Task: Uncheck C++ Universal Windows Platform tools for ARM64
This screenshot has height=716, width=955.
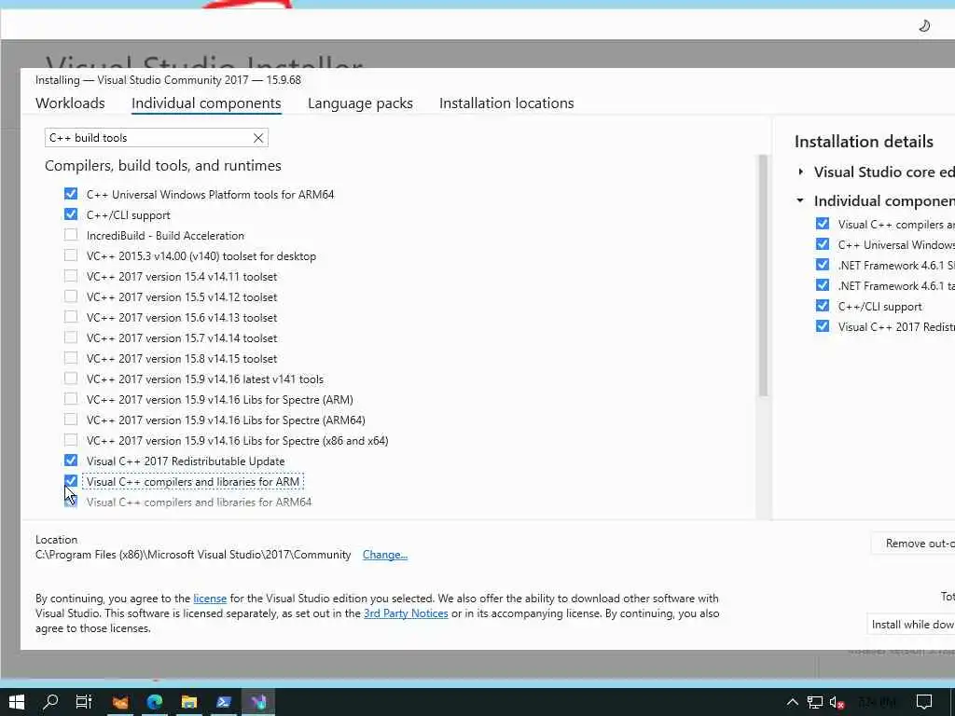Action: coord(71,194)
